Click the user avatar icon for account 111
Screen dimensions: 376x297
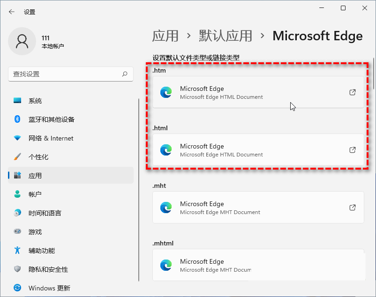22,41
